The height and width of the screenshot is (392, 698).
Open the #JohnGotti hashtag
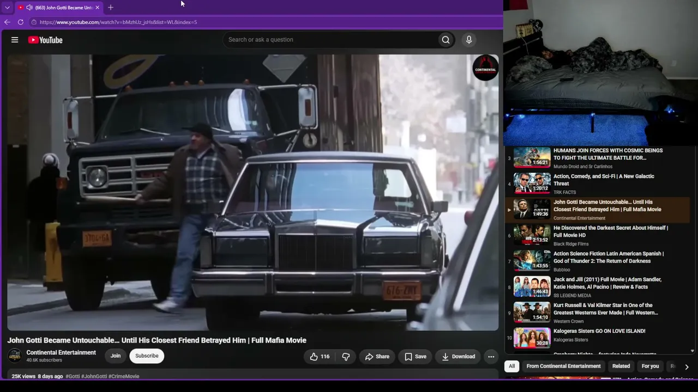(x=94, y=376)
